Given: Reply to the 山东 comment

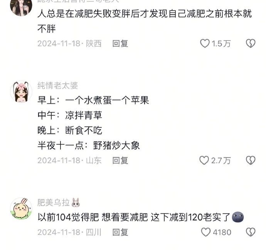Looking at the screenshot, I should click(x=120, y=160).
